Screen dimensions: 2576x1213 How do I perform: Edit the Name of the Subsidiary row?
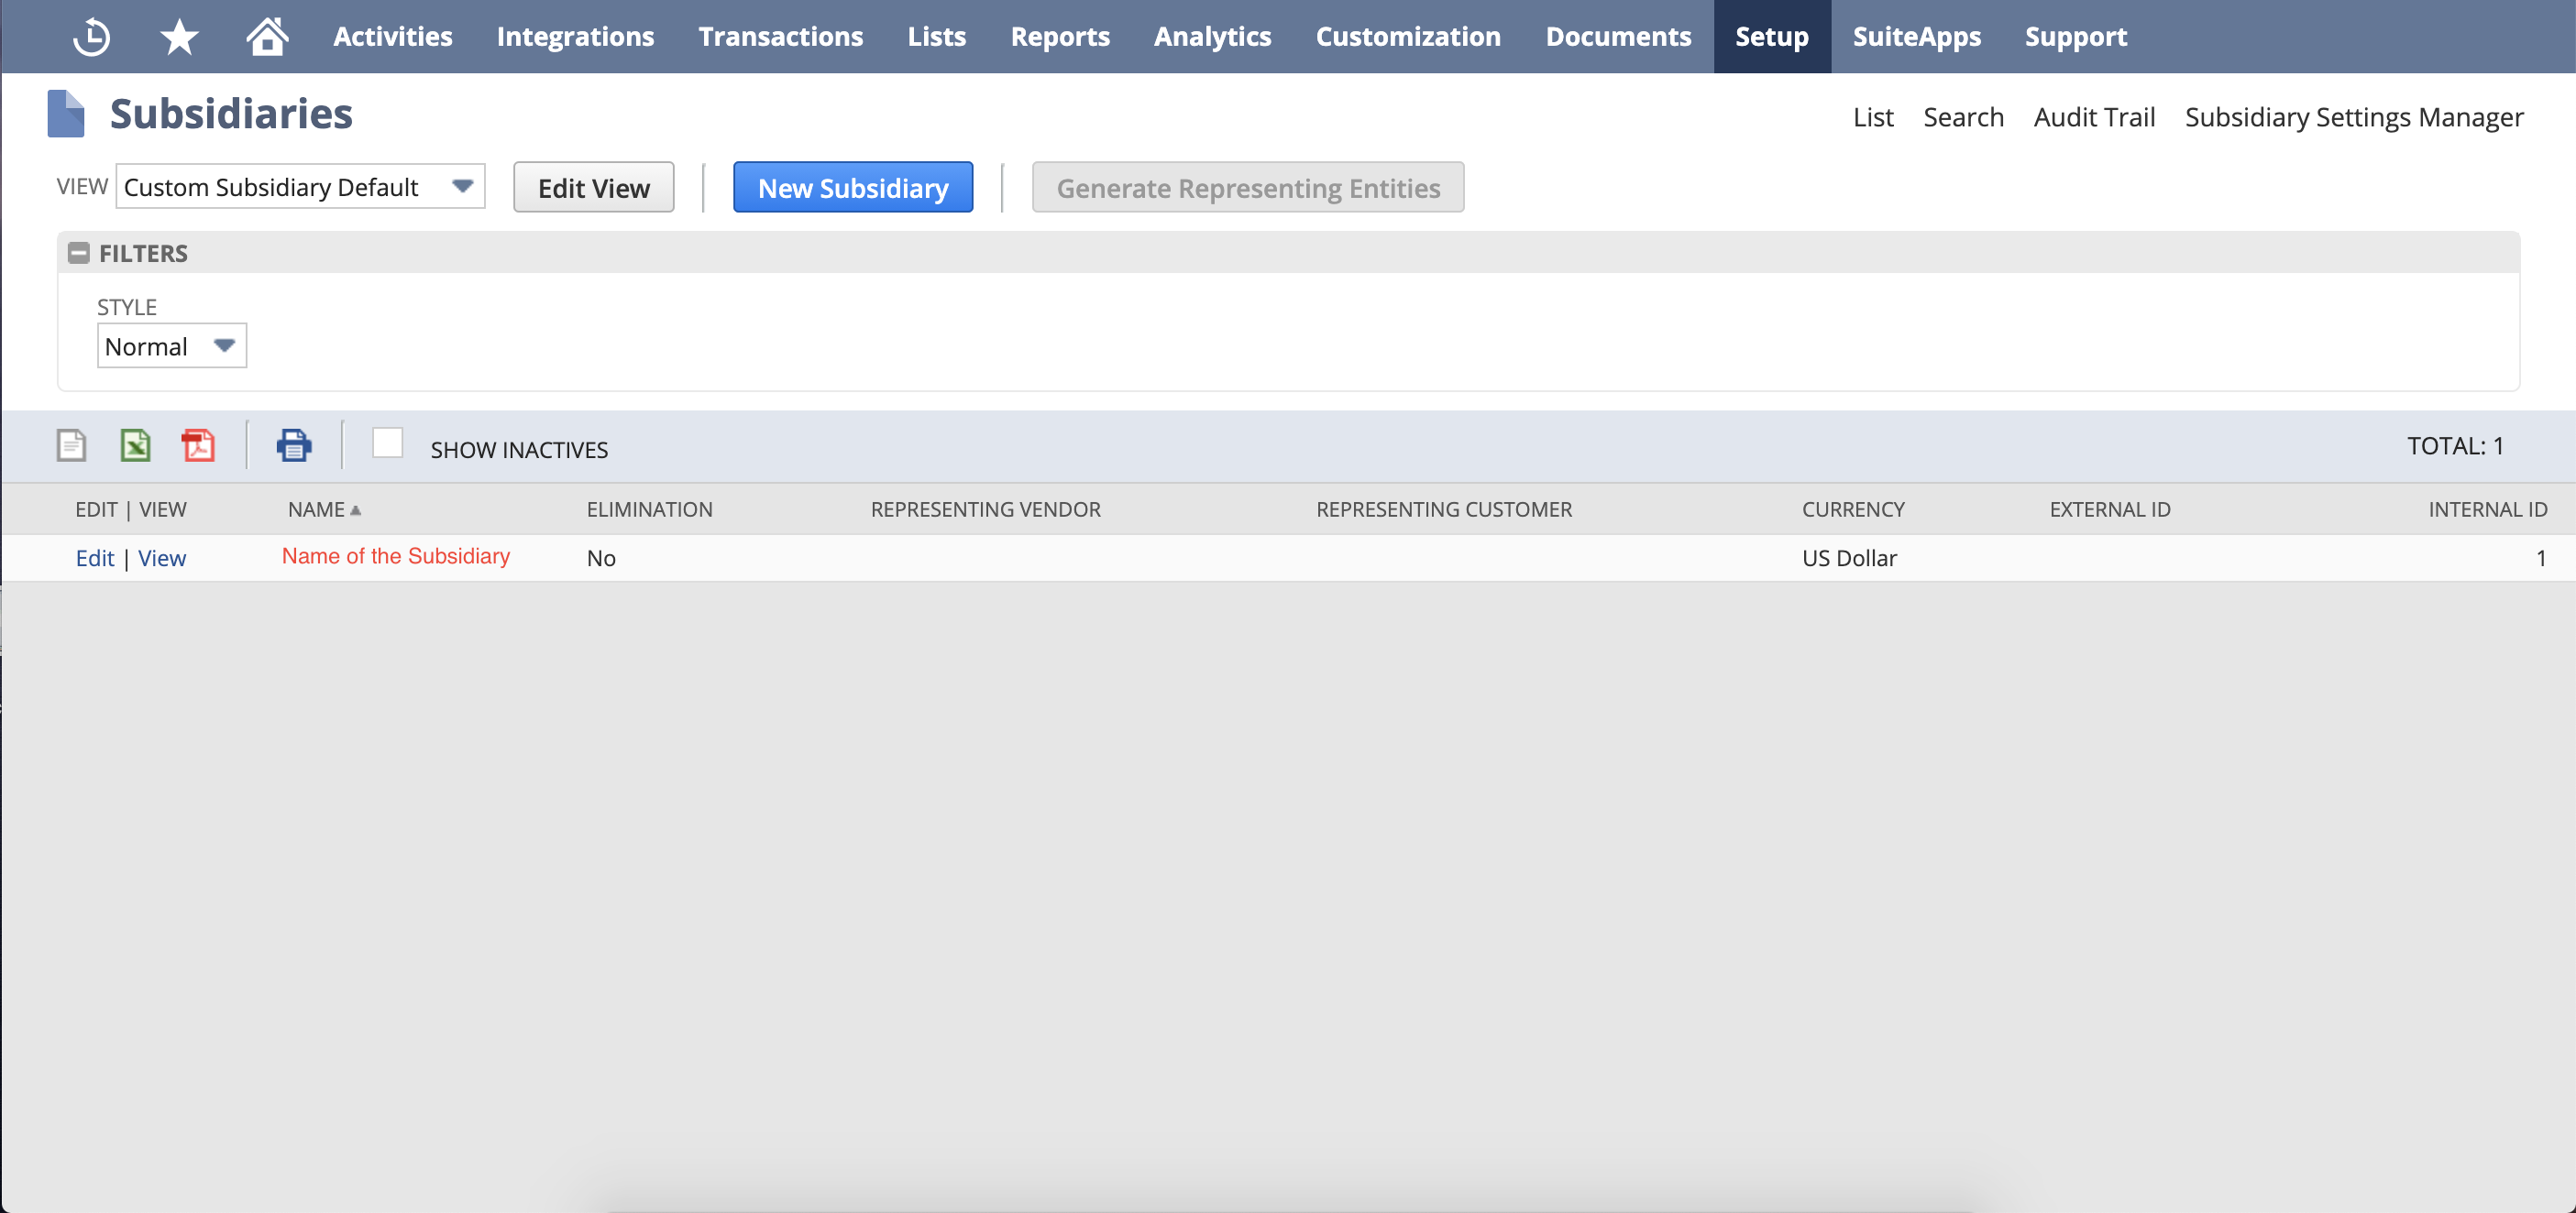pos(94,558)
